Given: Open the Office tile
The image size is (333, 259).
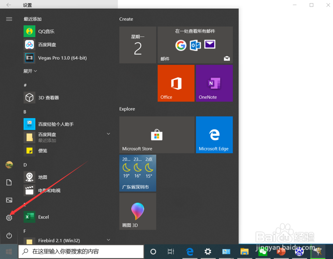Looking at the screenshot, I should (176, 83).
